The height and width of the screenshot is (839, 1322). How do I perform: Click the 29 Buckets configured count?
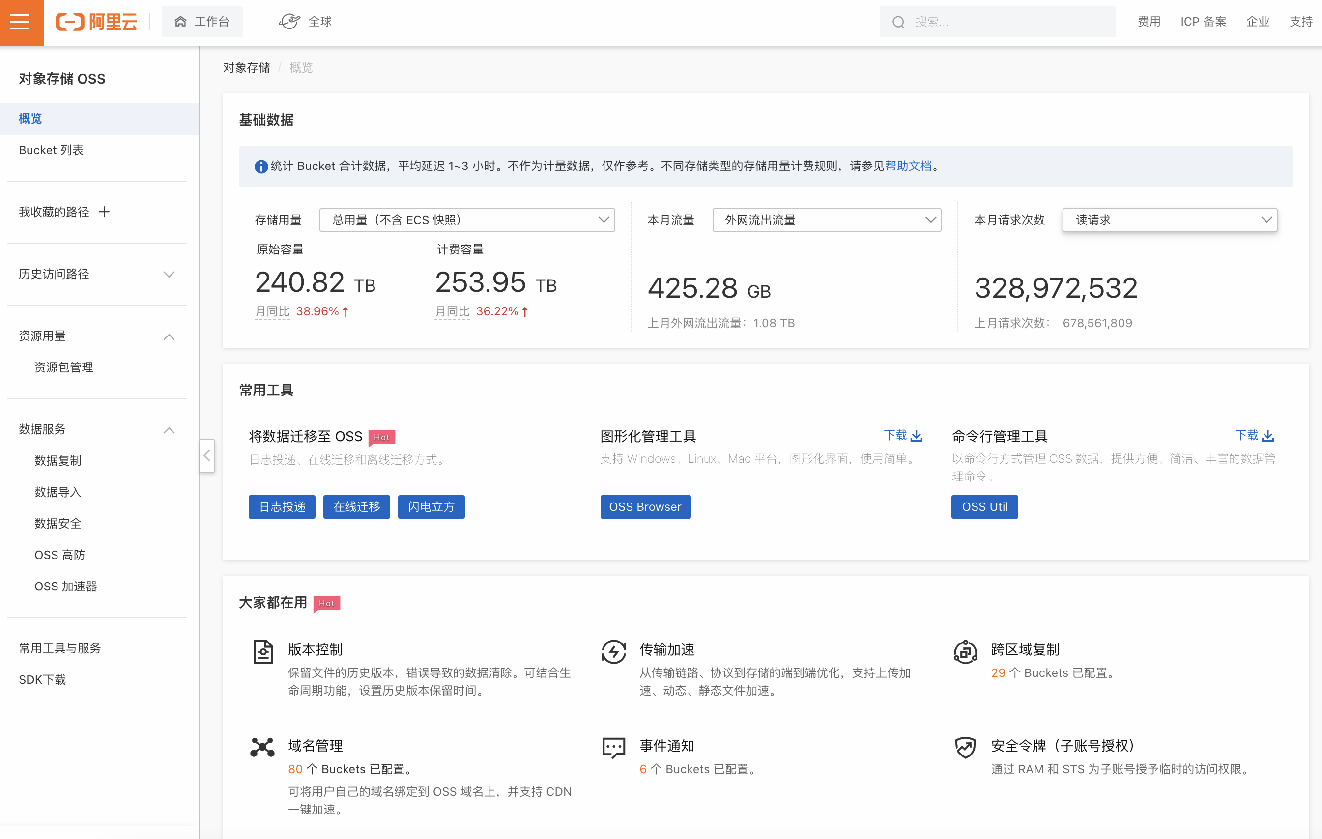click(x=998, y=673)
